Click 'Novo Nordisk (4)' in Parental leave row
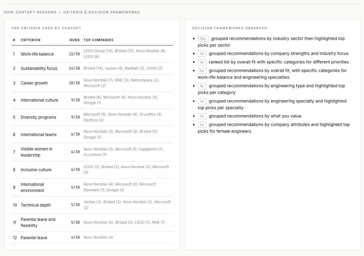The image size is (364, 256). (x=98, y=237)
